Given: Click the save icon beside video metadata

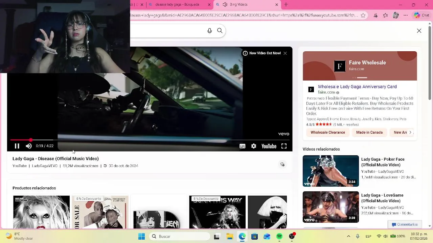Looking at the screenshot, I should coord(282,164).
